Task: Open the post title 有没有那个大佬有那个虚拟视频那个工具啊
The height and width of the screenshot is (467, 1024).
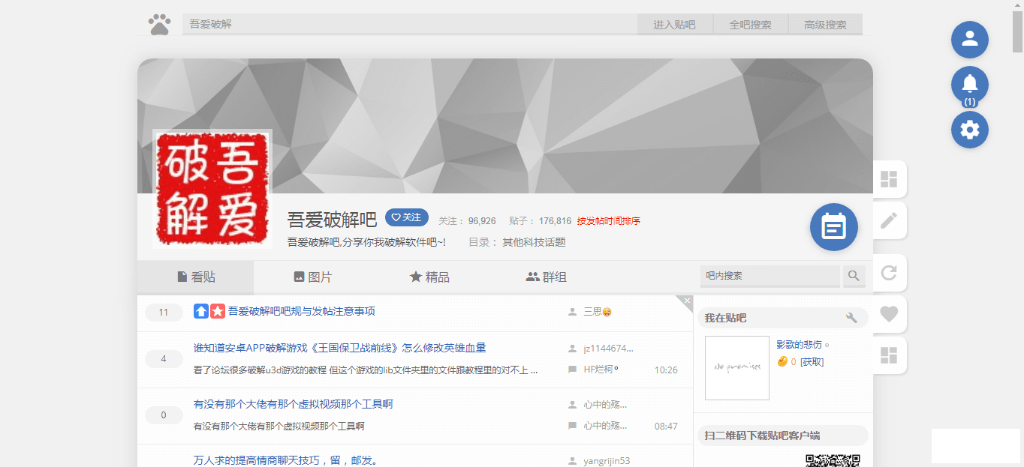Action: tap(293, 404)
